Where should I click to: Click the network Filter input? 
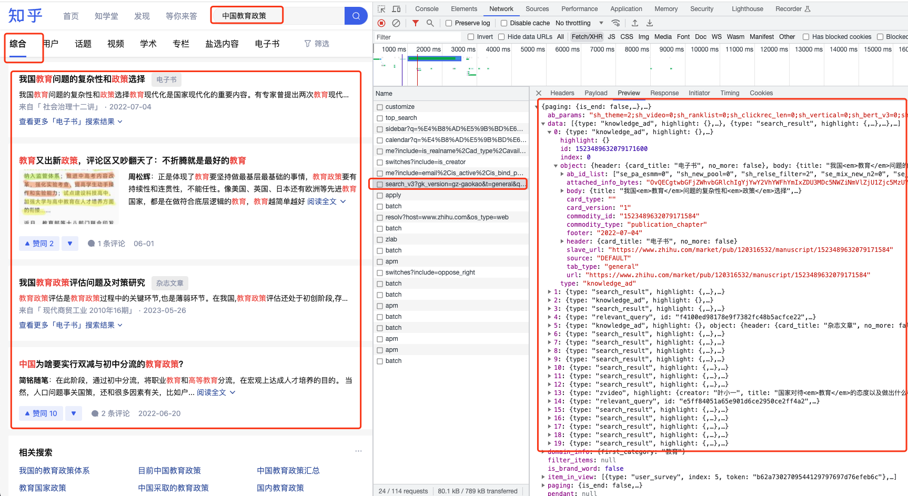418,37
